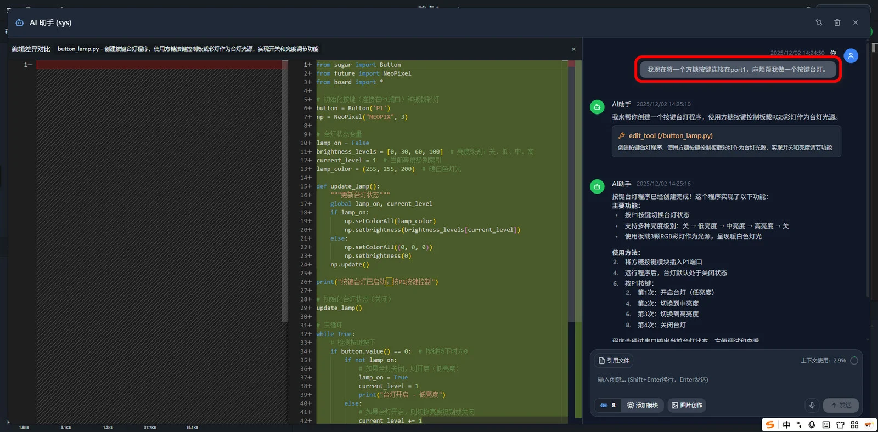Click the green AI assistant robot avatar
The height and width of the screenshot is (432, 878).
click(x=597, y=107)
